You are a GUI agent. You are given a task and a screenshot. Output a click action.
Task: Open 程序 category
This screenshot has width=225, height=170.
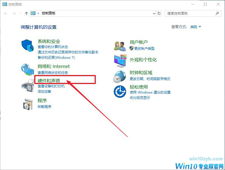coord(42,100)
